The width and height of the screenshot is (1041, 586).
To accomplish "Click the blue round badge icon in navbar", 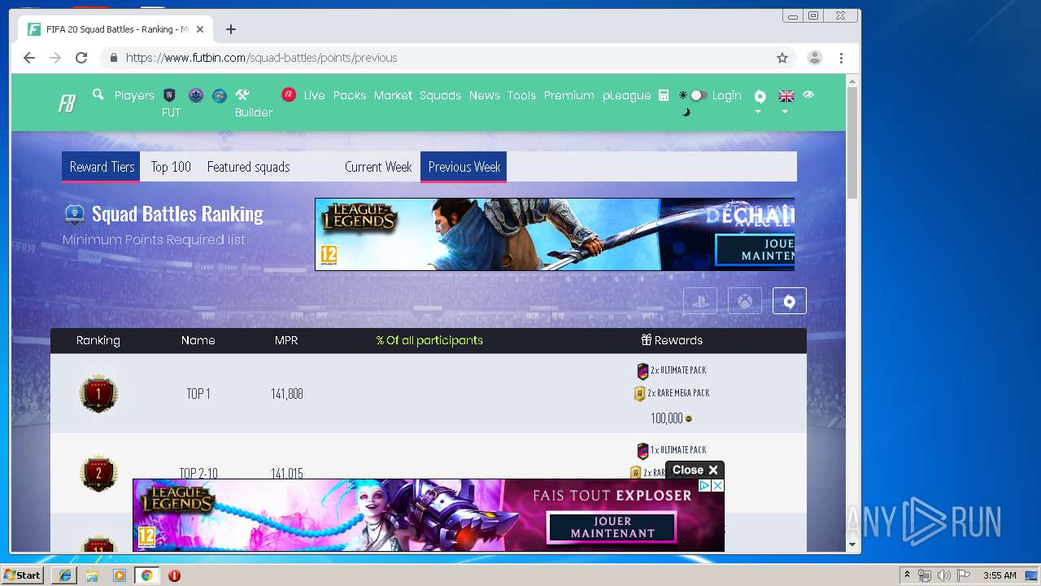I will point(220,95).
